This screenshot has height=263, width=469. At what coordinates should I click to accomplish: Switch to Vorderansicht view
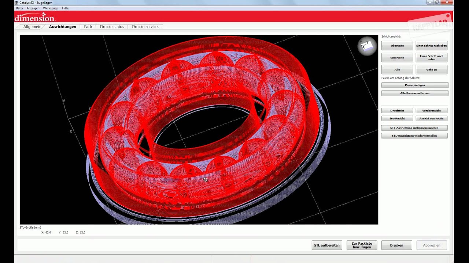click(431, 110)
